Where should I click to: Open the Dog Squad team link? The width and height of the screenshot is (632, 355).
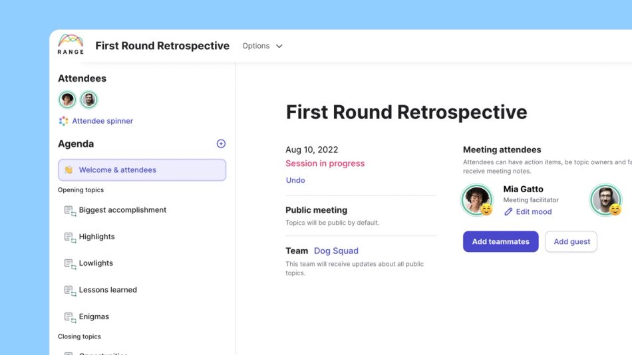[336, 251]
